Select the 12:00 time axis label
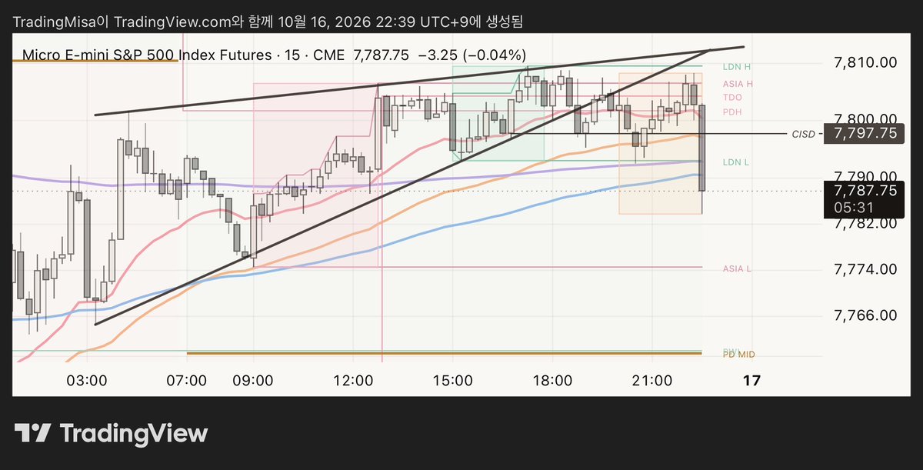Image resolution: width=923 pixels, height=470 pixels. click(x=353, y=380)
